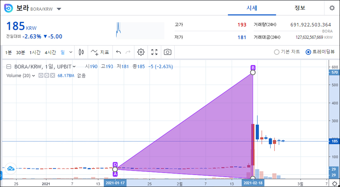Select the 1시간 chart interval
The image size is (340, 187).
click(x=35, y=52)
